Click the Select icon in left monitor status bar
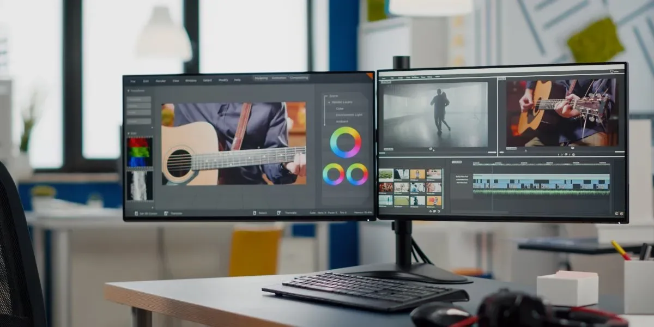 coord(255,213)
